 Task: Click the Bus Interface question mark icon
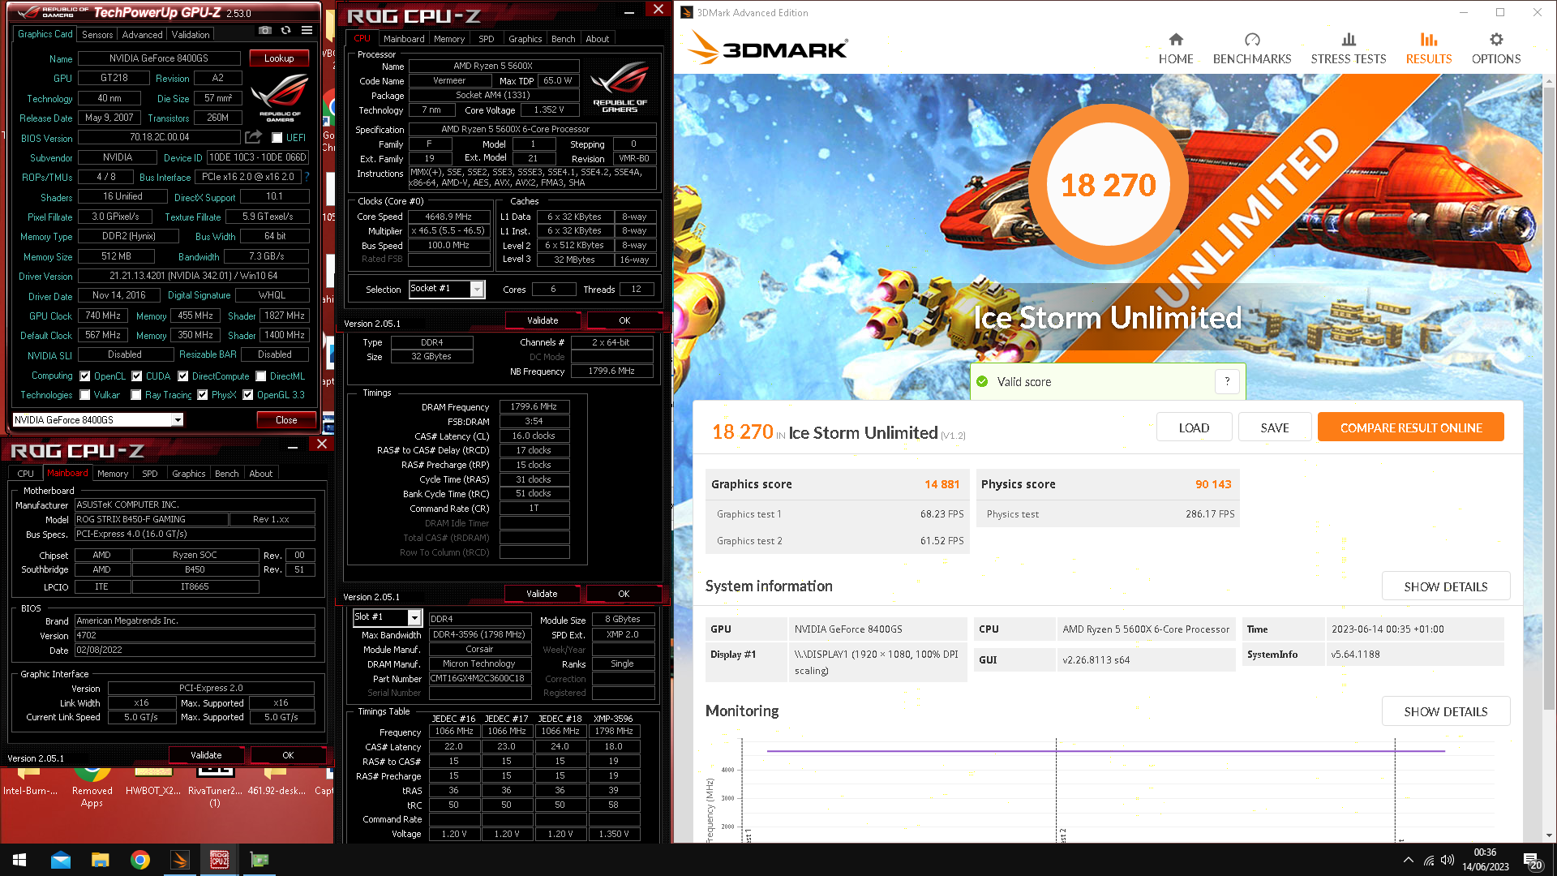tap(307, 177)
